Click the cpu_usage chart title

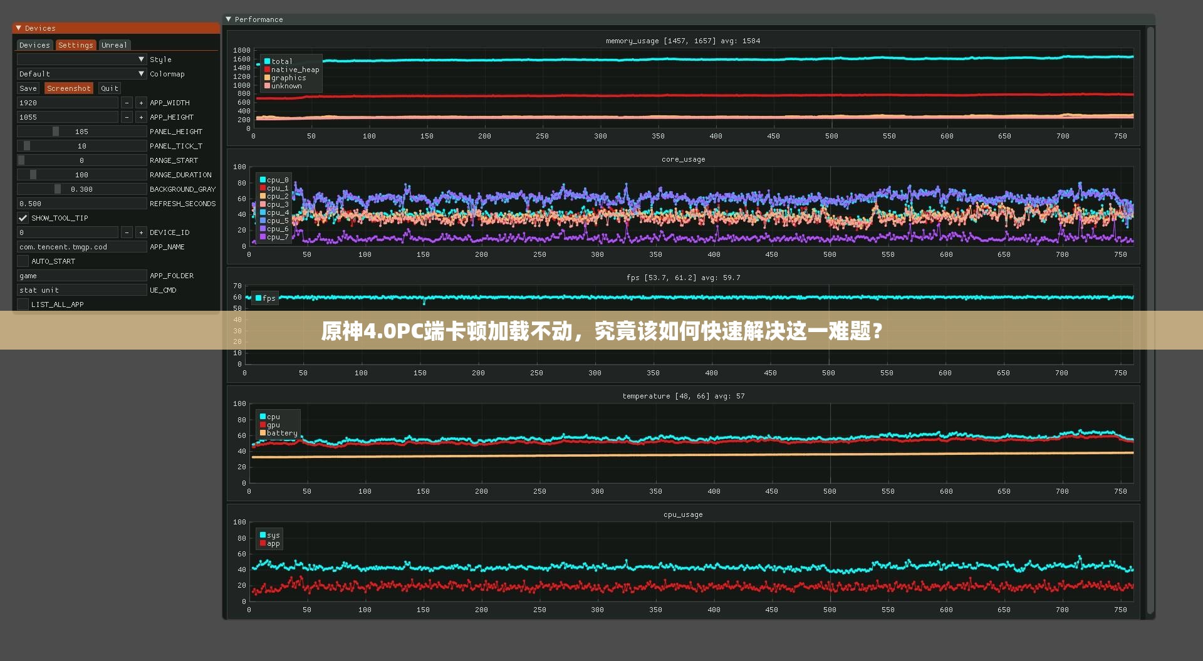tap(683, 514)
